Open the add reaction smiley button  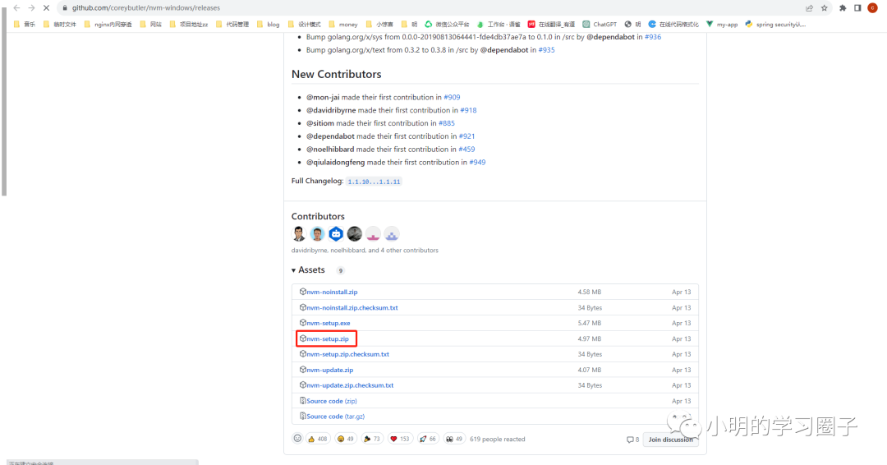pyautogui.click(x=297, y=439)
